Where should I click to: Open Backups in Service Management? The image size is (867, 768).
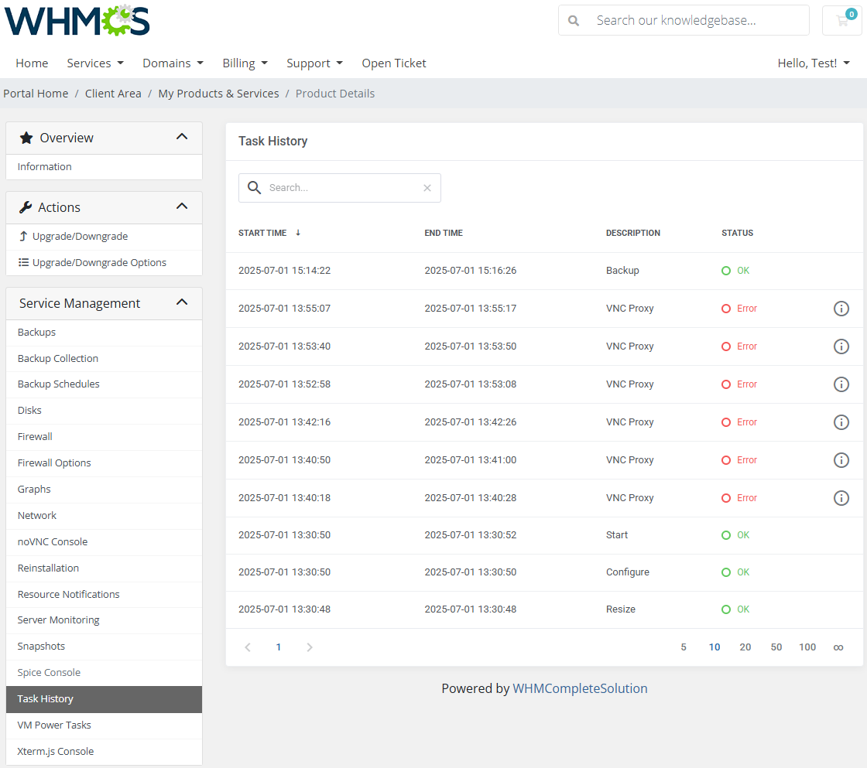[104, 332]
